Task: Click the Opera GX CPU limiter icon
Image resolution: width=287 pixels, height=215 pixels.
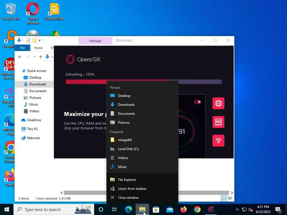Action: pos(218,103)
